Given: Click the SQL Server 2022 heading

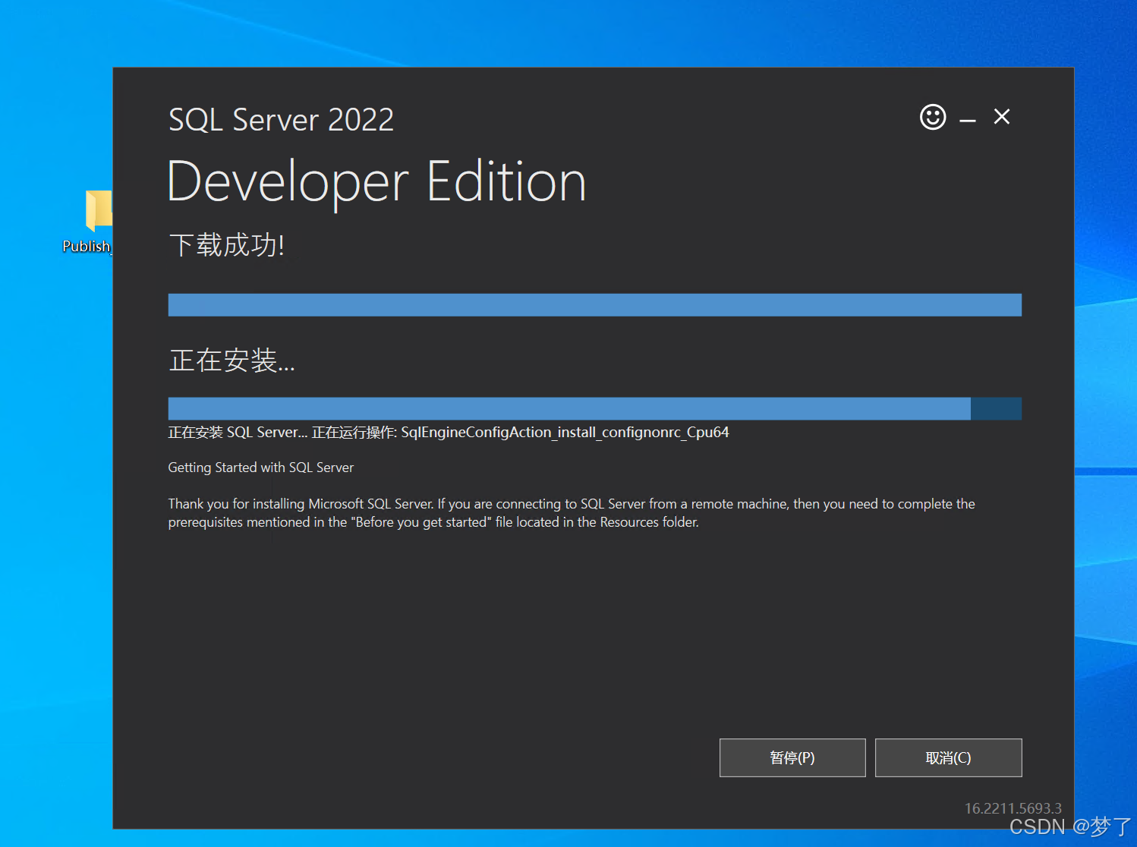Looking at the screenshot, I should pos(281,120).
